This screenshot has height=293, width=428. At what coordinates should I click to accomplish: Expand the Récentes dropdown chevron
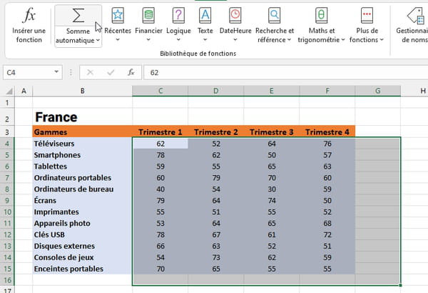[118, 40]
